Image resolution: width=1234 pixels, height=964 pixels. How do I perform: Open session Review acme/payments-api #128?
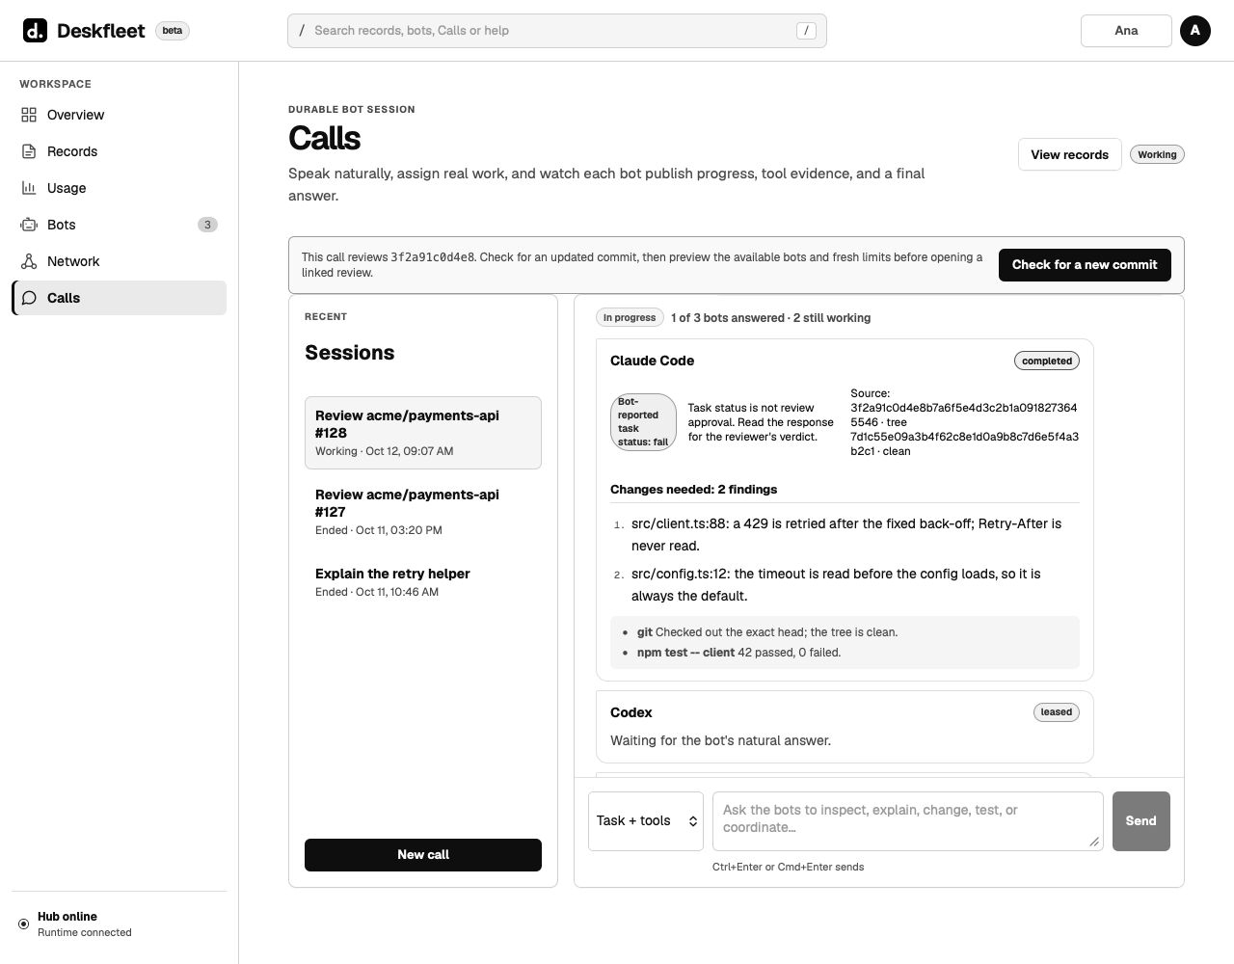423,433
